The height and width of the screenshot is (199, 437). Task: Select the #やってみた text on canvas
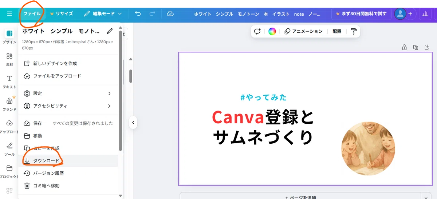pos(264,97)
